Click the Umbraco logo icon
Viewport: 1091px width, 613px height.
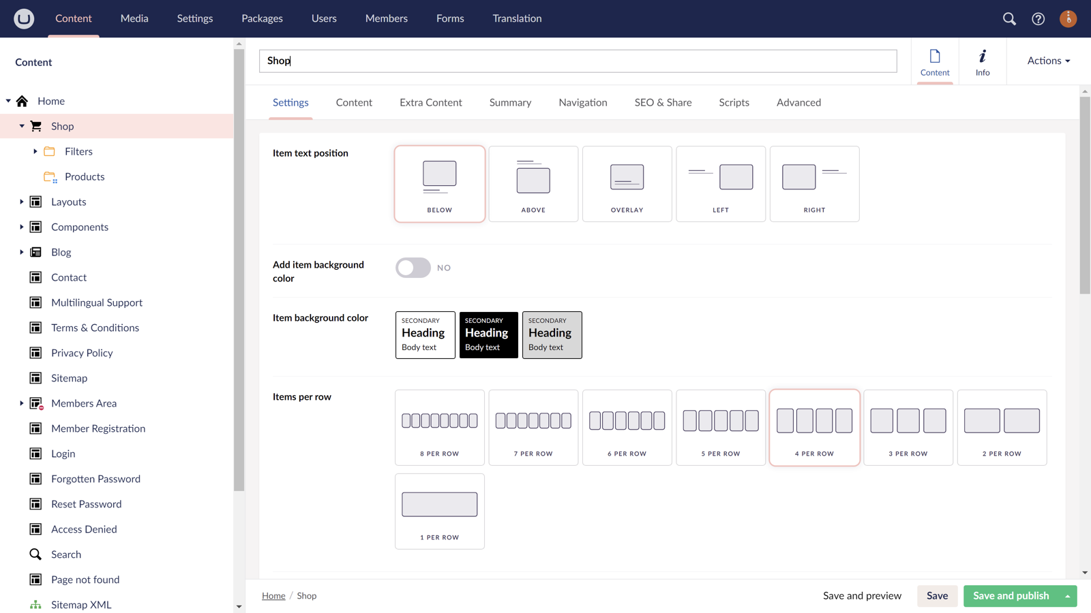24,18
